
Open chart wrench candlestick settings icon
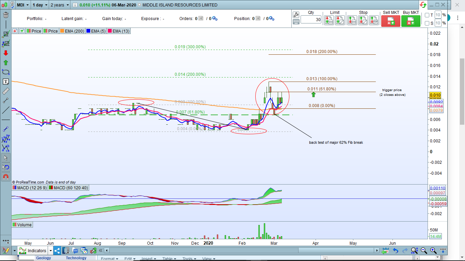click(93, 251)
